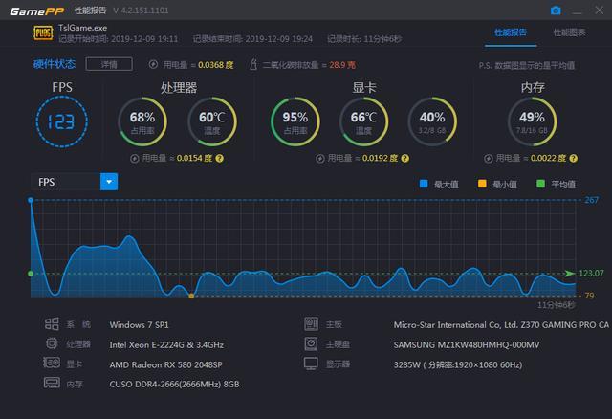Click the Intel Xeon E-2224G text
Screen dimensions: 612x419
click(166, 344)
